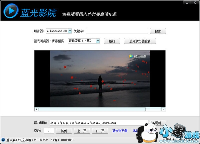Click the page number input field

49,131
